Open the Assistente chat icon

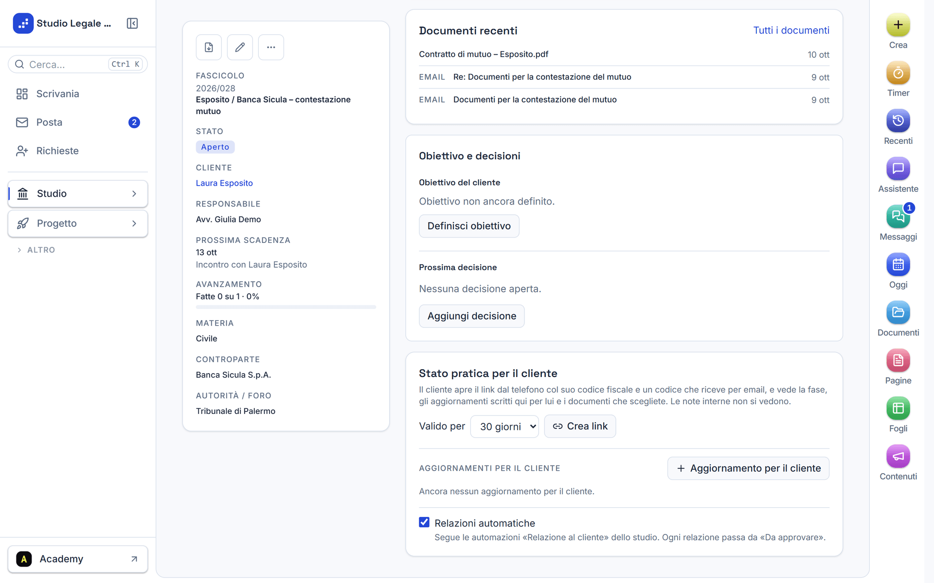pos(898,169)
